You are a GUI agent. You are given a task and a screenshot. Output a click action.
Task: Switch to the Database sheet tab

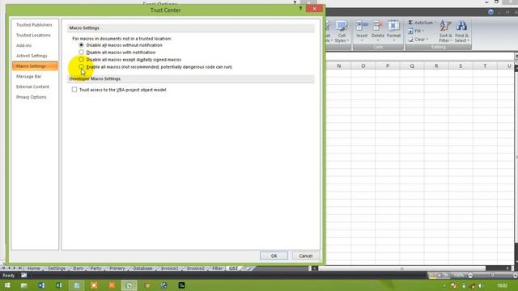tap(142, 268)
